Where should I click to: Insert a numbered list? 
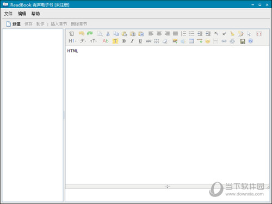point(183,34)
